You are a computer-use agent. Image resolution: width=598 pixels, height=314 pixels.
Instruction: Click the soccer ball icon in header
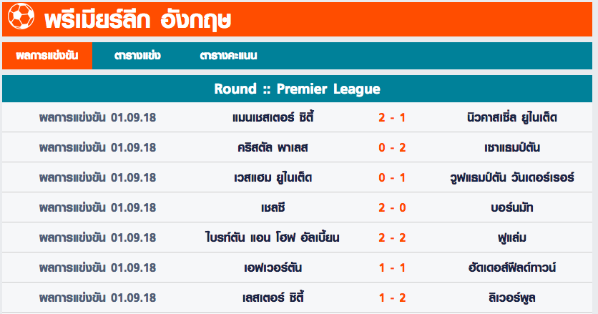[x=21, y=16]
